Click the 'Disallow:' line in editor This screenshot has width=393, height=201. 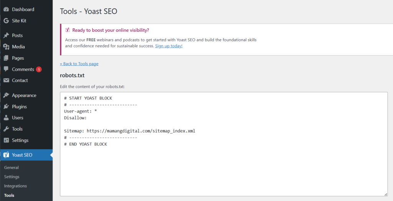tap(75, 118)
